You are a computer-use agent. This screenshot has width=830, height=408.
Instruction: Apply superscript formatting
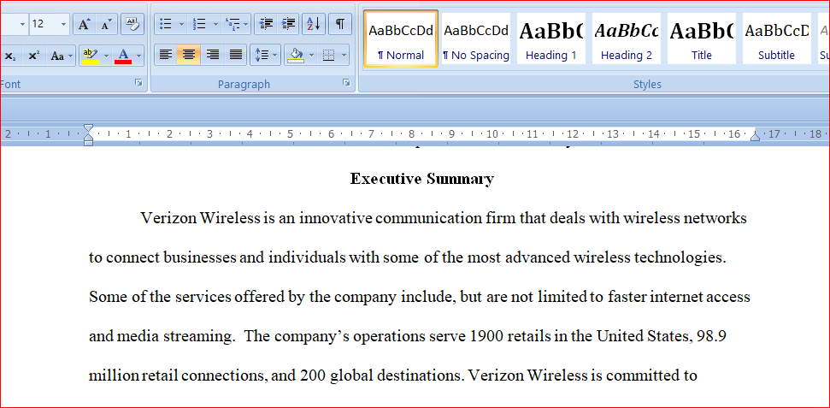(x=33, y=56)
